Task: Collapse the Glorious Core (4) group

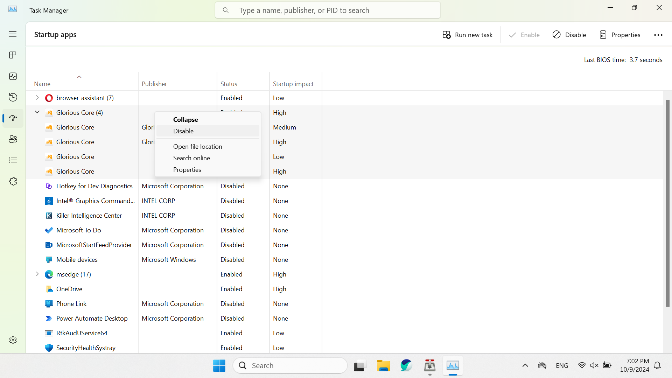Action: coord(37,112)
